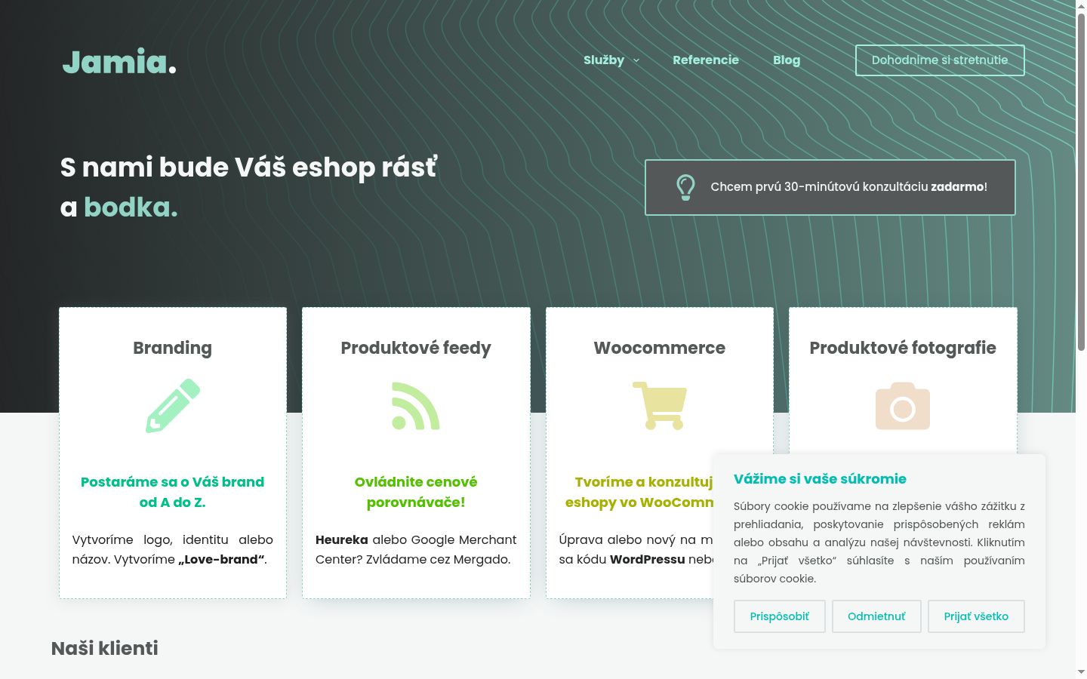The width and height of the screenshot is (1087, 679).
Task: Reject cookies with Odmietnuť
Action: (876, 616)
